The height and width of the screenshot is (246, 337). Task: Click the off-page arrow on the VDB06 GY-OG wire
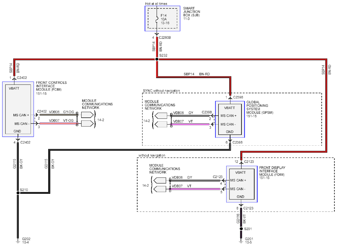(87, 115)
